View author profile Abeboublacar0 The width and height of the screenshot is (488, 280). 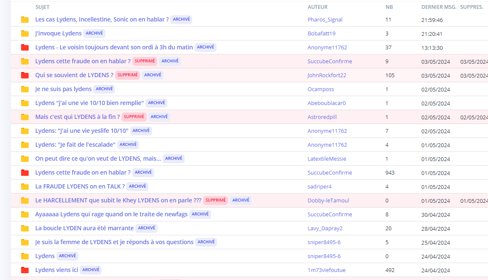coord(327,103)
